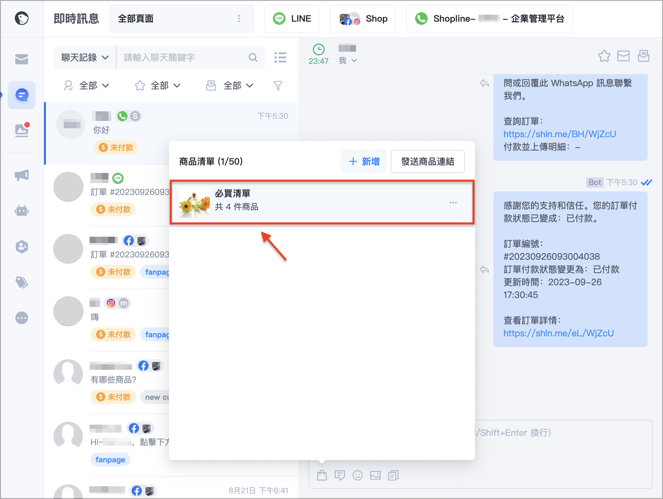663x499 pixels.
Task: Click the 未付款 tag under 你好
Action: click(x=116, y=147)
